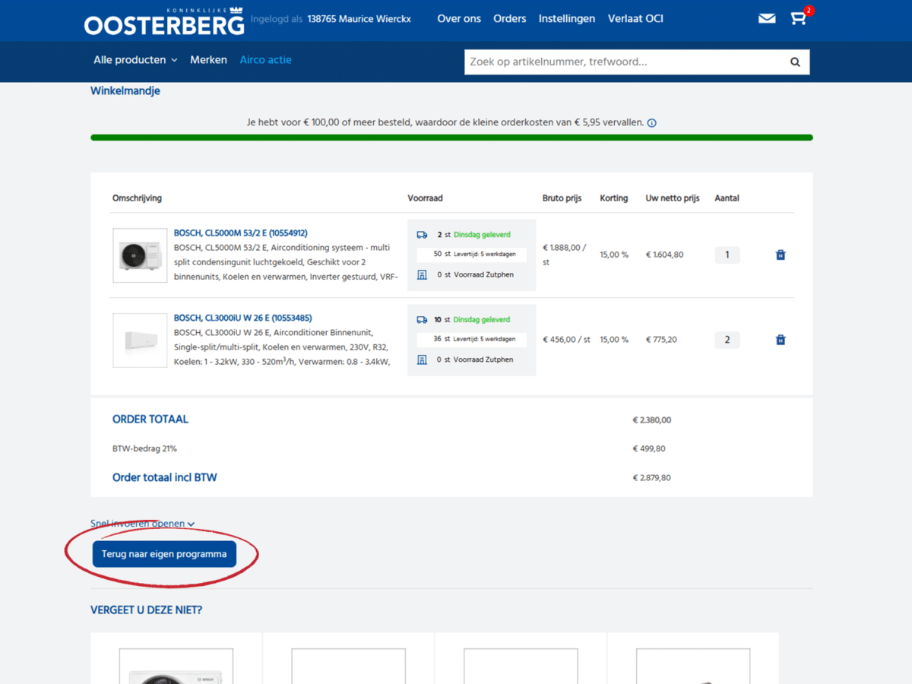
Task: Click ORDER TOTAAL label
Action: click(150, 420)
